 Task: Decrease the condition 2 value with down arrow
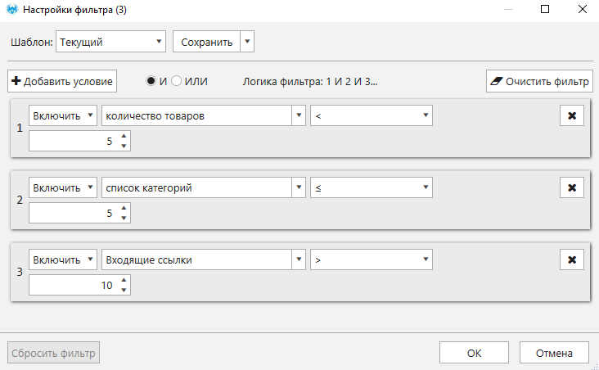124,218
